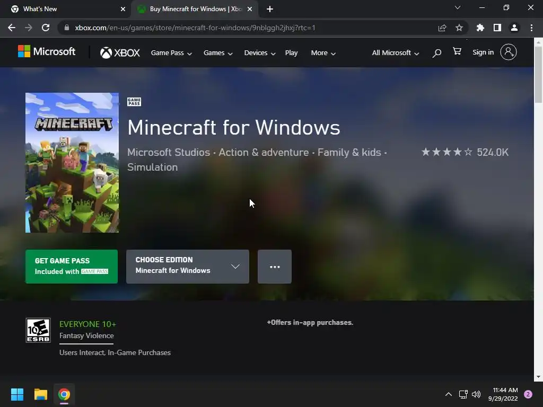Click Chrome icon in taskbar
The width and height of the screenshot is (543, 407).
tap(64, 394)
